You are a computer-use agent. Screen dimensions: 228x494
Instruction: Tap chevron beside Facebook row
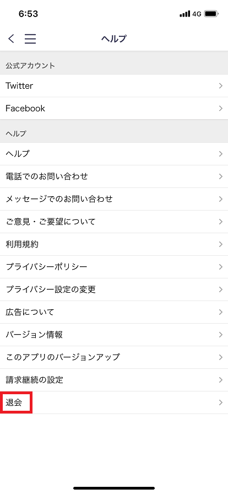click(220, 109)
